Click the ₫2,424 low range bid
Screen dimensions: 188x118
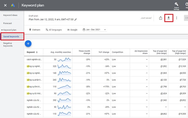coord(164,93)
